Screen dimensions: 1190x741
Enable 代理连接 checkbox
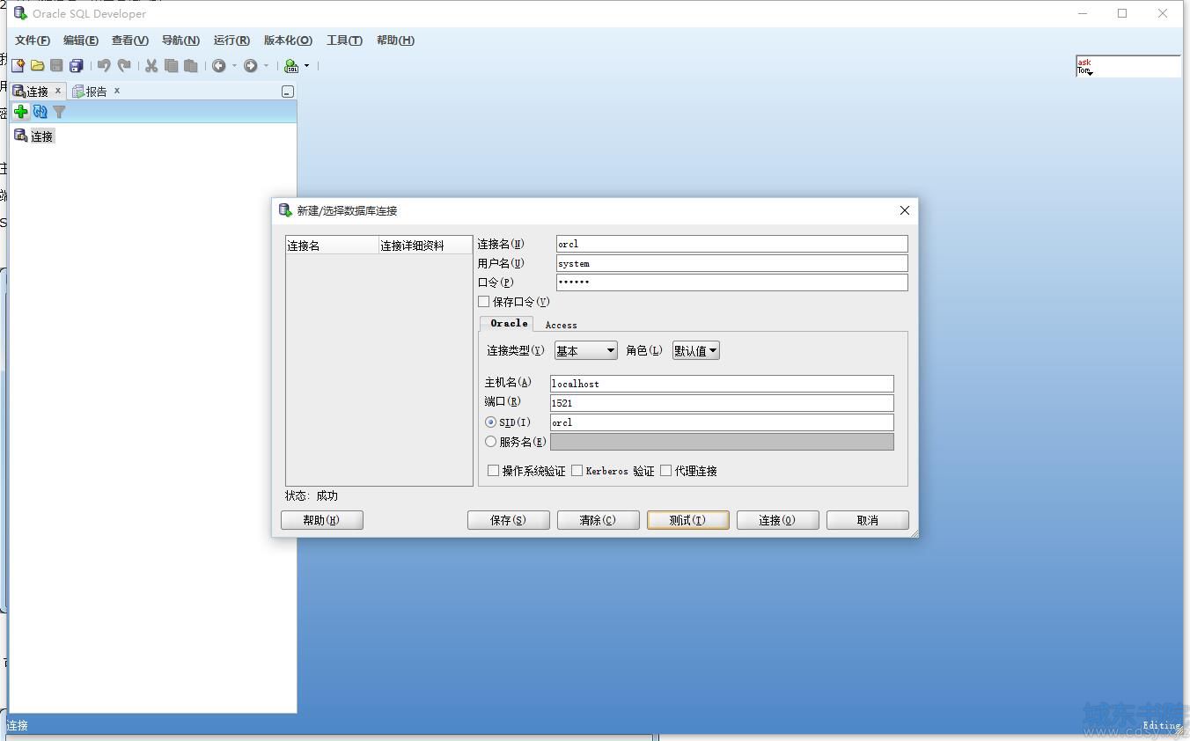pyautogui.click(x=665, y=471)
